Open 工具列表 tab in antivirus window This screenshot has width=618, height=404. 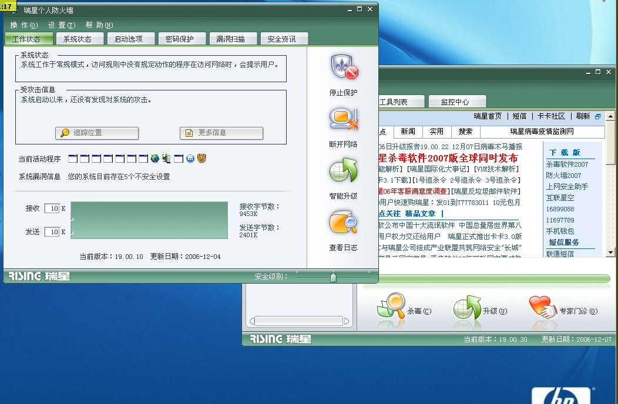(x=401, y=102)
